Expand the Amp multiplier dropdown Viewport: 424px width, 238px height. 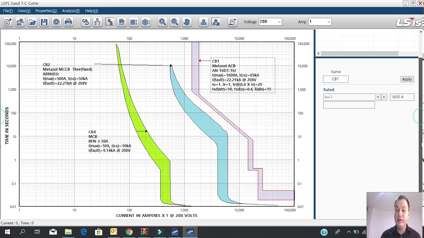click(x=329, y=22)
